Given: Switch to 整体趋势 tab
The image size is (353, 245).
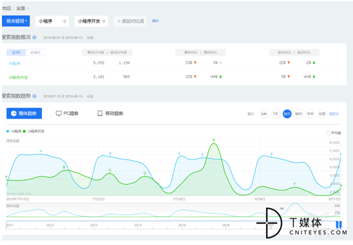Looking at the screenshot, I should click(x=24, y=113).
